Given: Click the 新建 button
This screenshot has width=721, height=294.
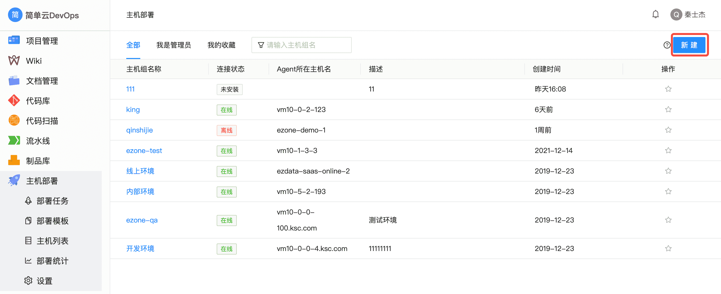Looking at the screenshot, I should [689, 45].
